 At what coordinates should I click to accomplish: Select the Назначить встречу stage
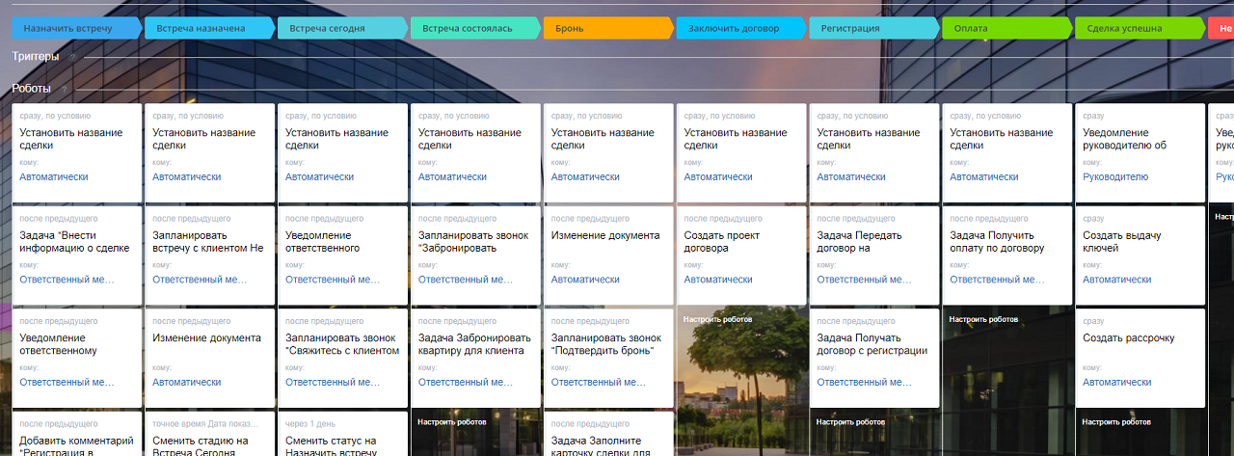(68, 29)
